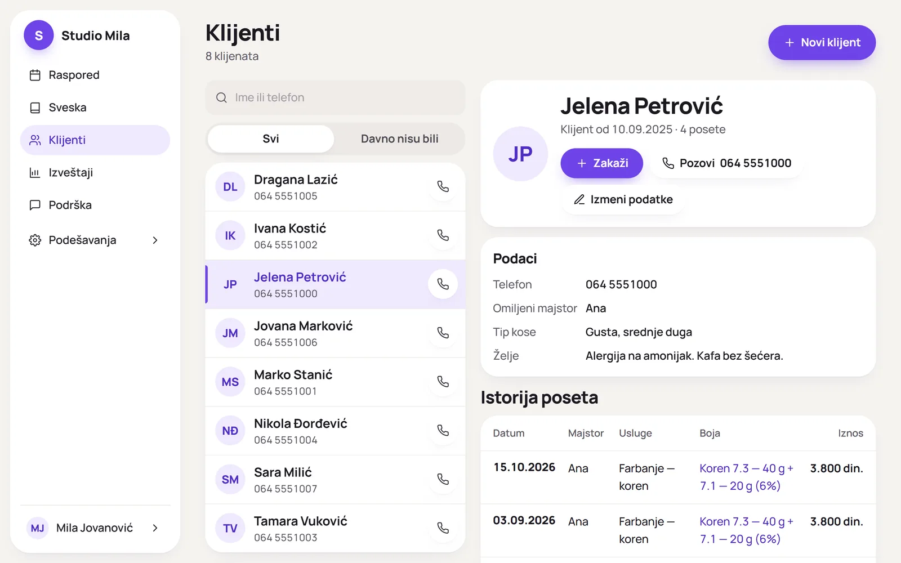Call Ivana Kostić using phone icon
The image size is (901, 563).
point(443,235)
